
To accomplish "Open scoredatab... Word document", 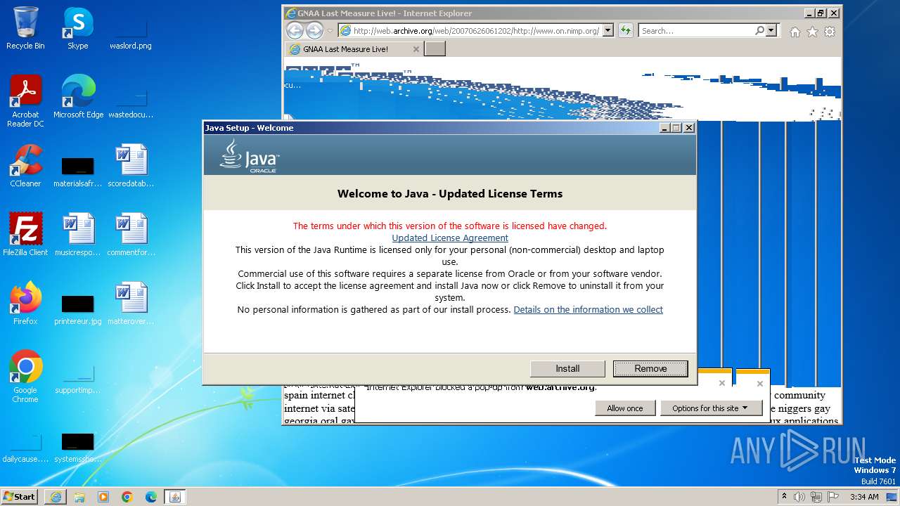I will (x=131, y=166).
